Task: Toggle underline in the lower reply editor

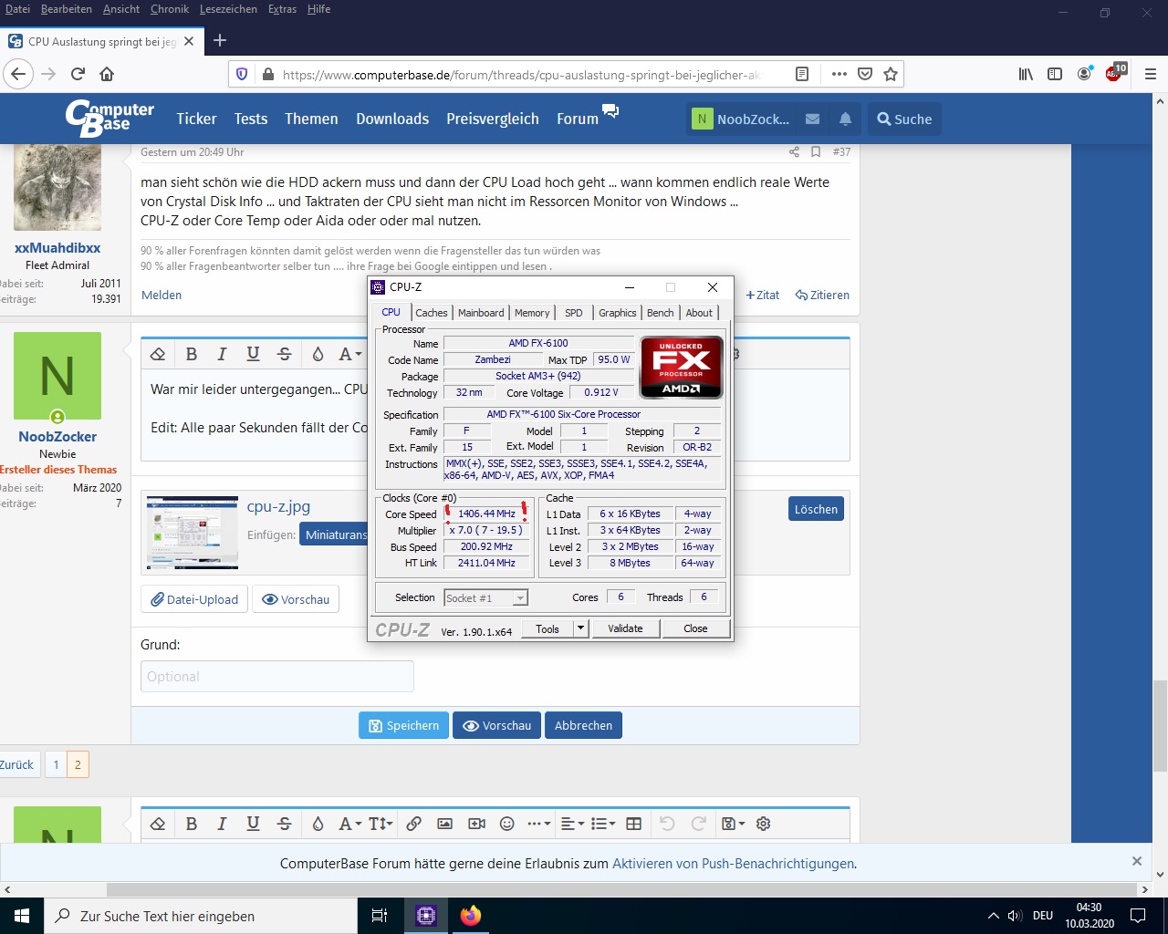Action: pos(253,824)
